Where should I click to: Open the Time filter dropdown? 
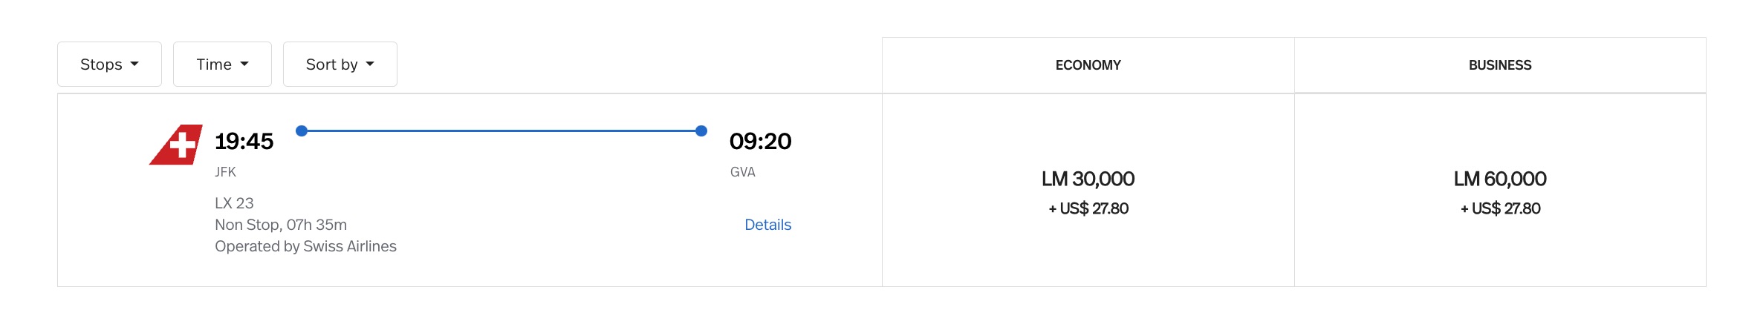pos(222,65)
